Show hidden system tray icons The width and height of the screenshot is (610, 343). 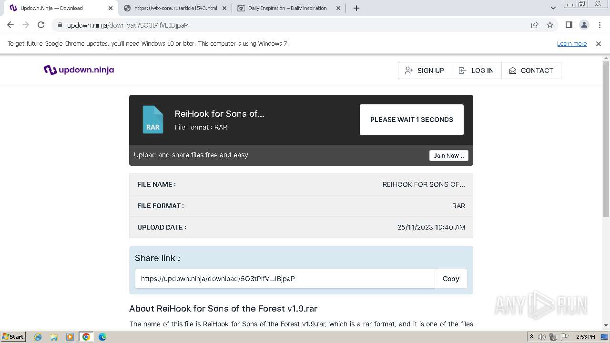(x=531, y=337)
